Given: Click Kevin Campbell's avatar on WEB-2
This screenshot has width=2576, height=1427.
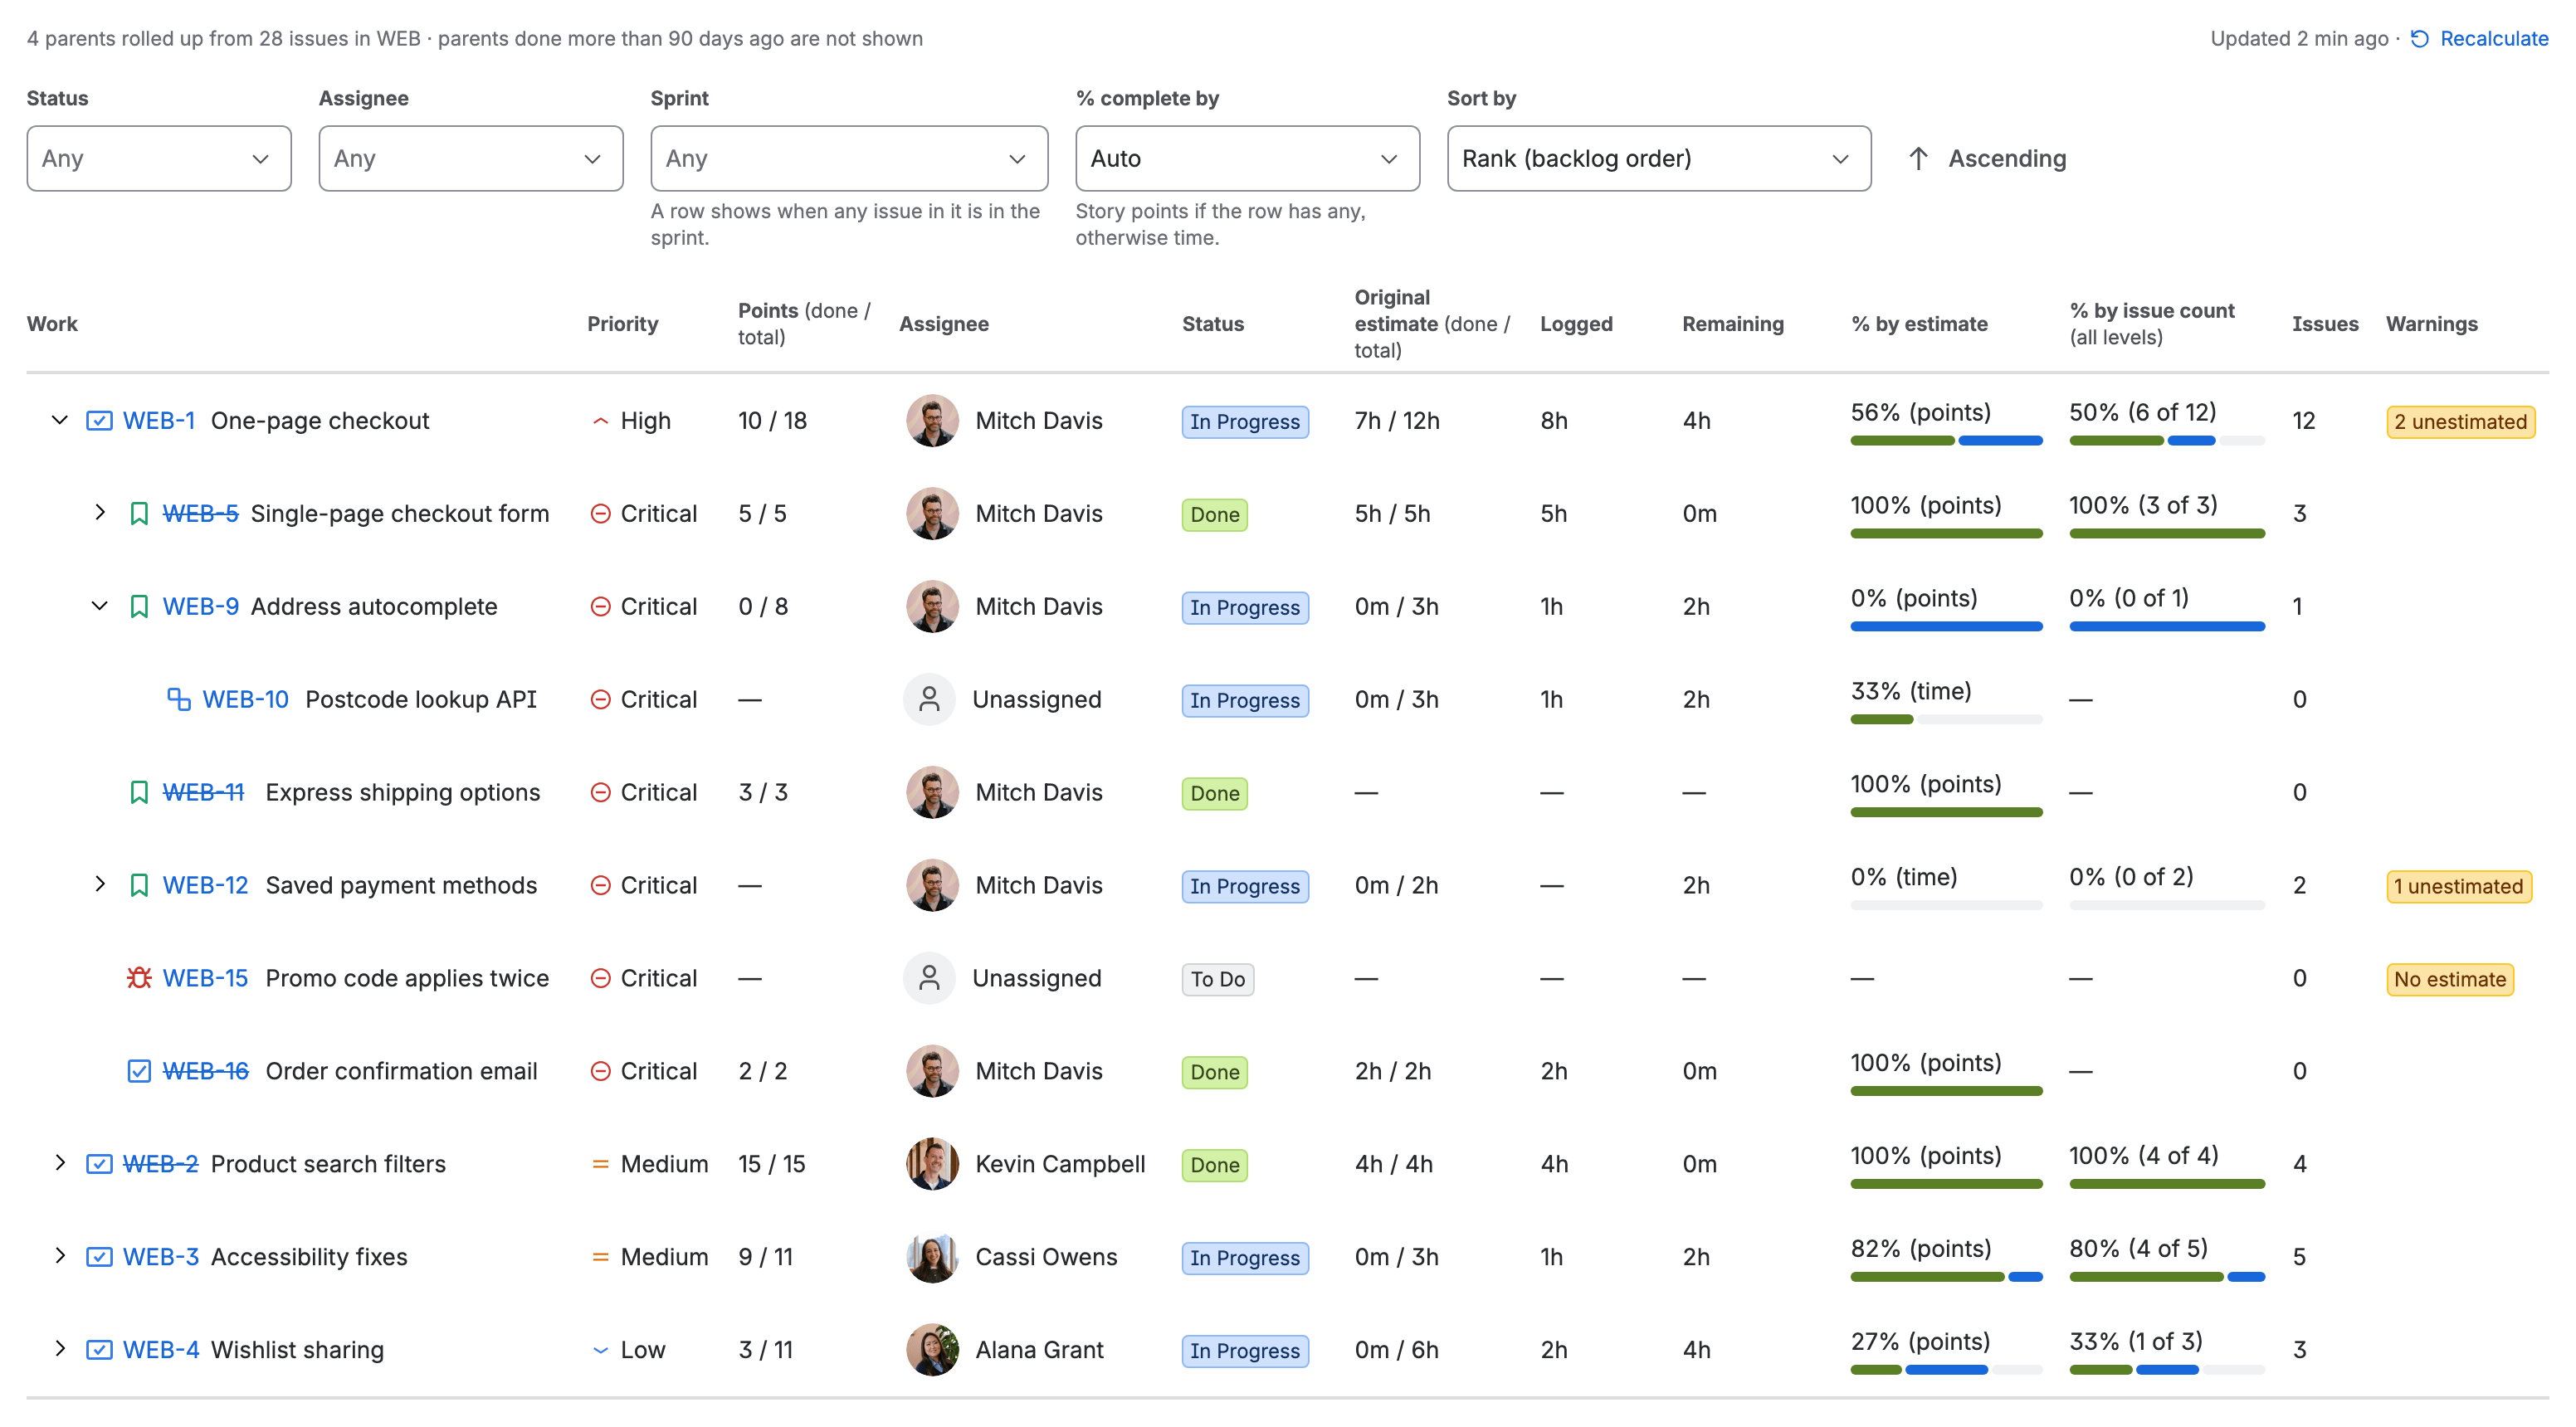Looking at the screenshot, I should (932, 1165).
